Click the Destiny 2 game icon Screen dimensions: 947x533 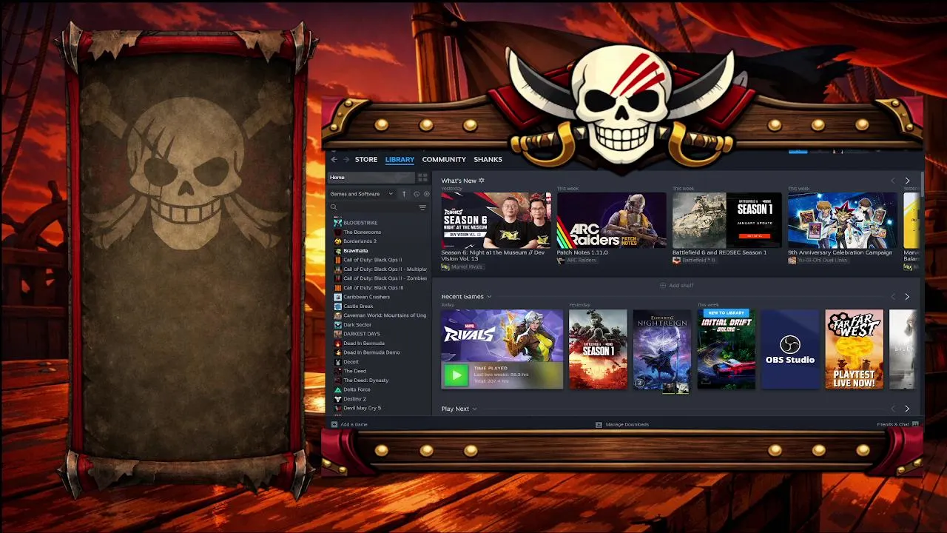point(337,399)
